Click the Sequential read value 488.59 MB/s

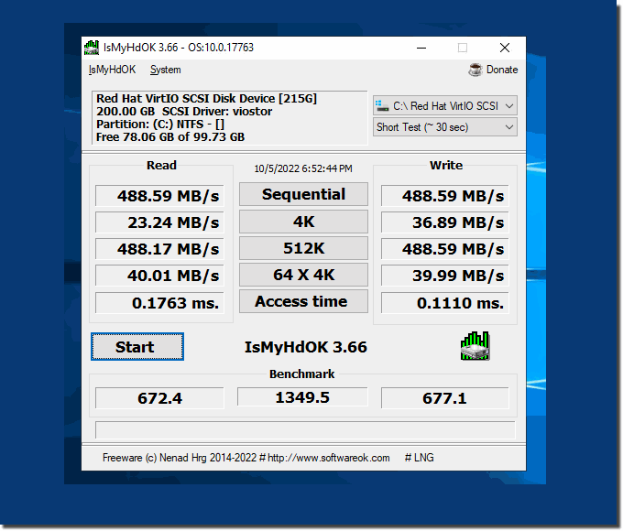[159, 196]
